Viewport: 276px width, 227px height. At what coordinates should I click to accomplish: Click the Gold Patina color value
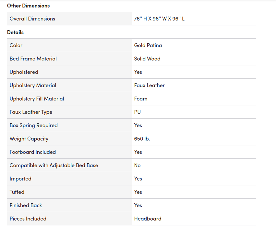point(148,45)
